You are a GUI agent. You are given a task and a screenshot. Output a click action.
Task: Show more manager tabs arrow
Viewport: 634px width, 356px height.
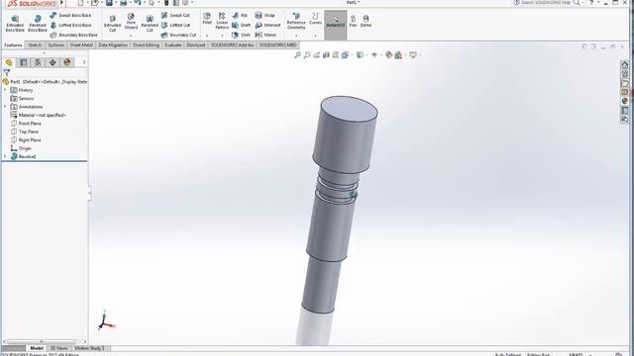[83, 62]
